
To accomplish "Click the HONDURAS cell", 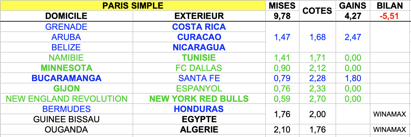I will pos(199,109).
